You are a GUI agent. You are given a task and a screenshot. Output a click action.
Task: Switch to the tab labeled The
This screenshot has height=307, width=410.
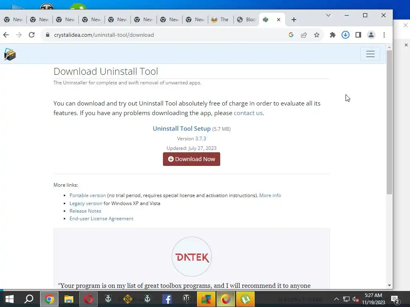[x=221, y=20]
